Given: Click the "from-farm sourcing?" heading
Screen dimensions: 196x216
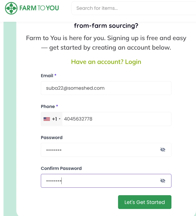Looking at the screenshot, I should click(106, 26).
